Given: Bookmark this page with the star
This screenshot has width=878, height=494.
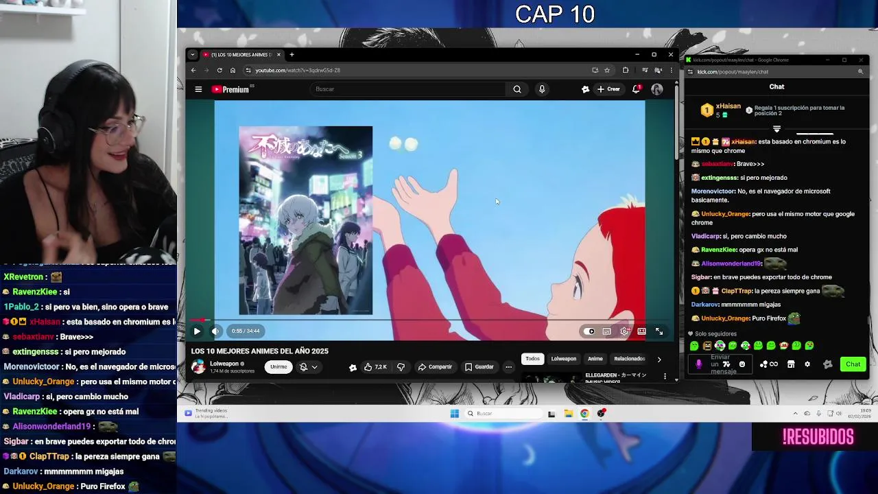Looking at the screenshot, I should tap(607, 70).
